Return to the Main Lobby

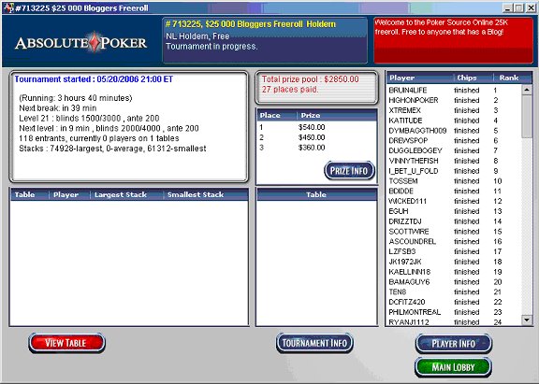tap(454, 367)
